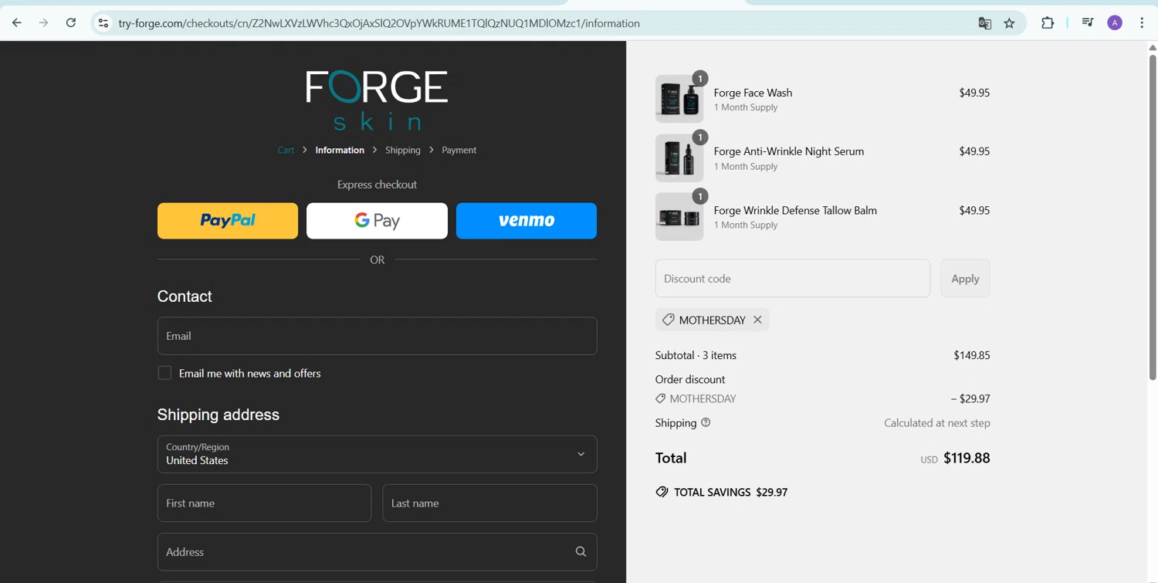Click the translate page icon
Screen dimensions: 1158x583
[984, 23]
